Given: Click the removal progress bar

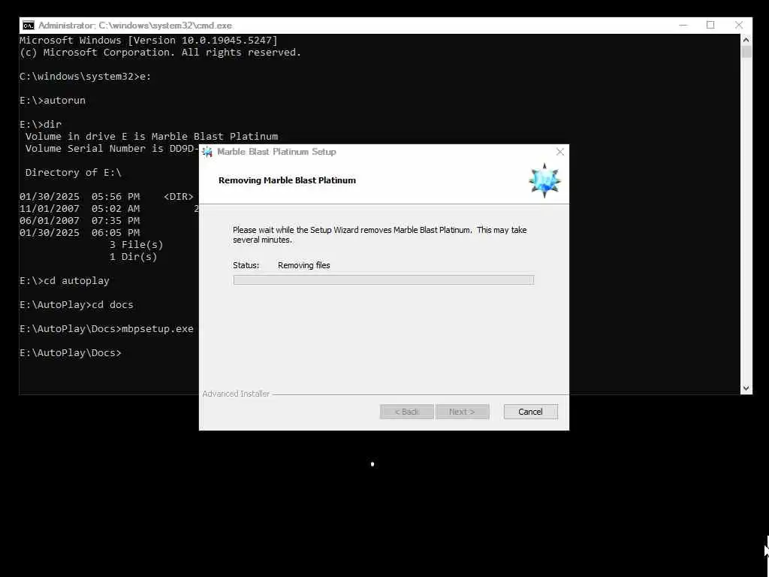Looking at the screenshot, I should point(384,279).
